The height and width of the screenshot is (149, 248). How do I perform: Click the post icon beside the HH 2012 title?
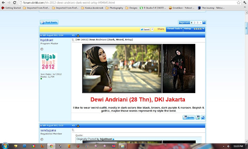(73, 40)
